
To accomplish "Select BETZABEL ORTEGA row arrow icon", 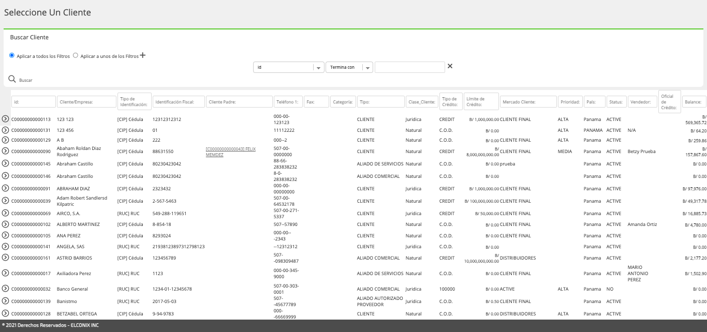I will (5, 313).
